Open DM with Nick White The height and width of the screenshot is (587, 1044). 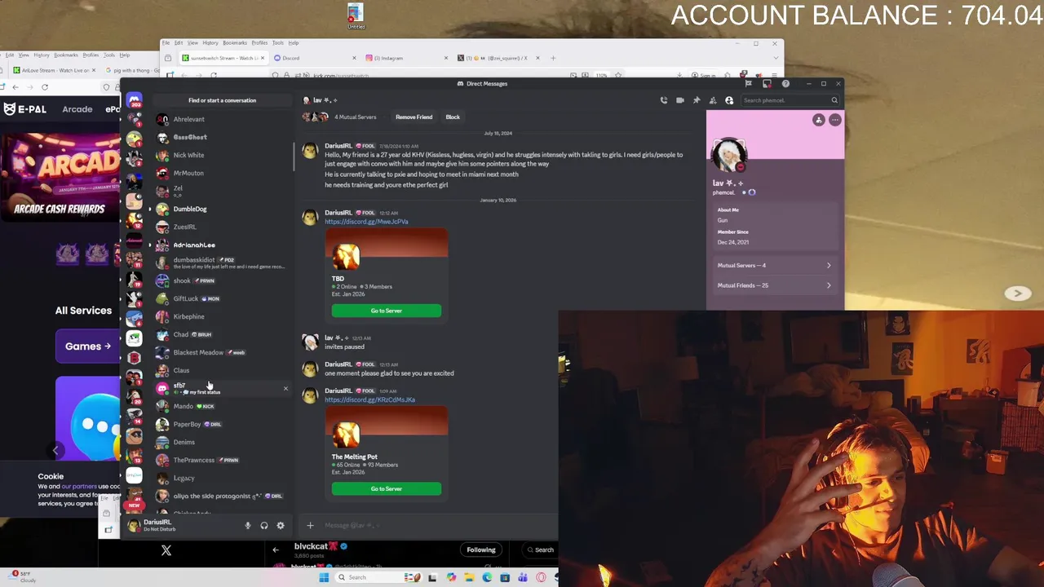point(222,155)
